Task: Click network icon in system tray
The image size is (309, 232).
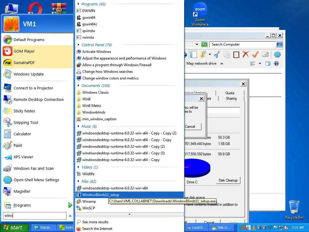Action: tap(281, 227)
